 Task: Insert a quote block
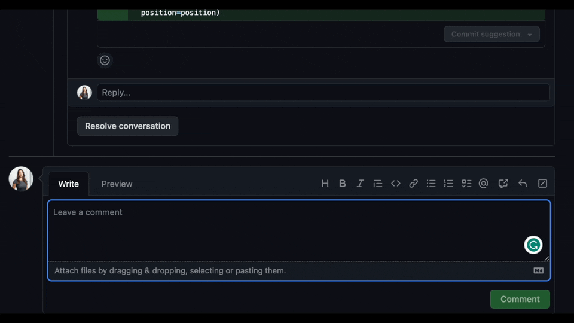pyautogui.click(x=378, y=184)
